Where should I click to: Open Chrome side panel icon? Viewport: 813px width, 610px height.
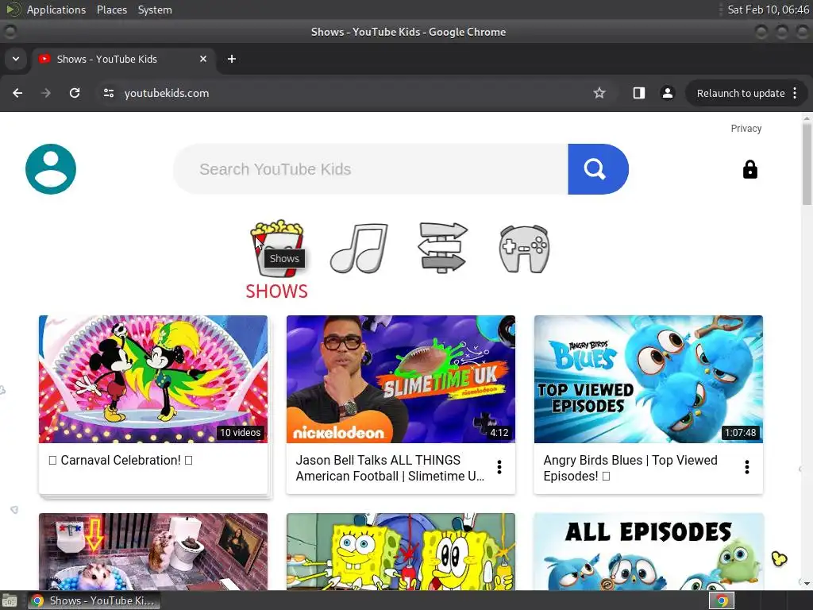pos(639,93)
